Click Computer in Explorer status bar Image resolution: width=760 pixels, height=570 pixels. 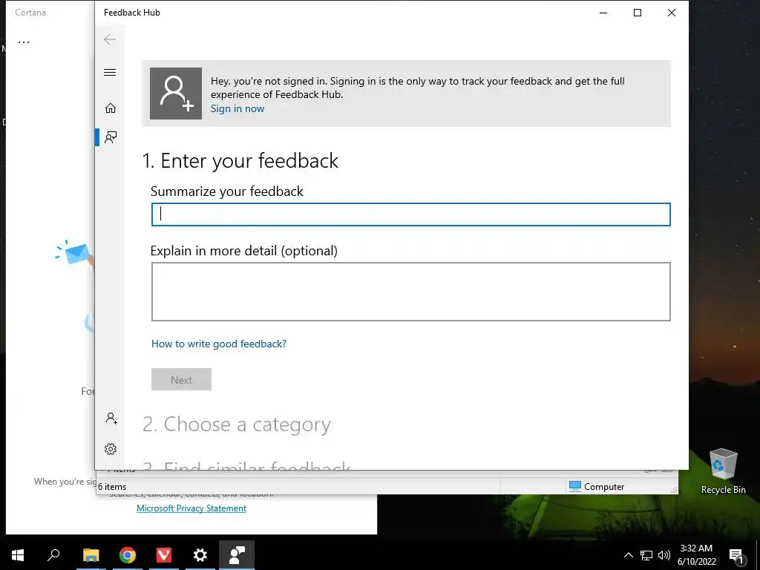pos(597,487)
